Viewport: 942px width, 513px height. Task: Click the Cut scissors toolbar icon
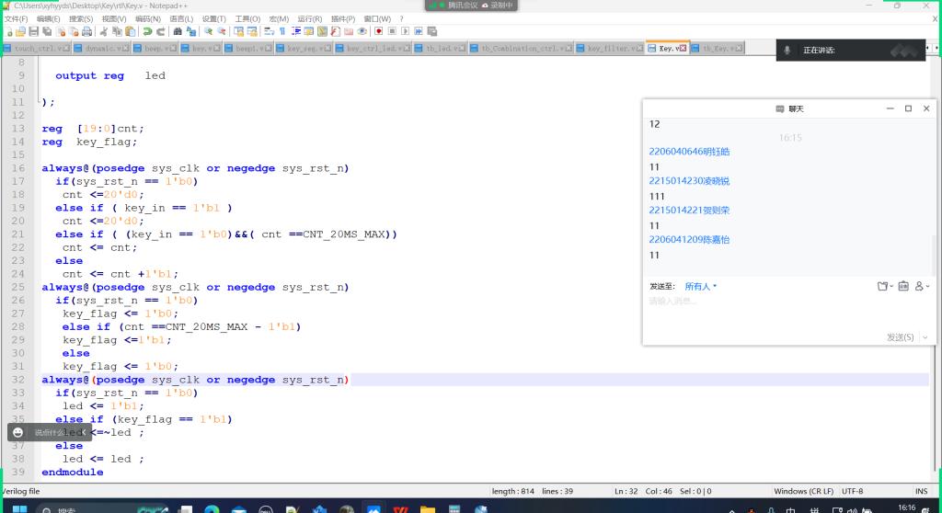tap(104, 31)
